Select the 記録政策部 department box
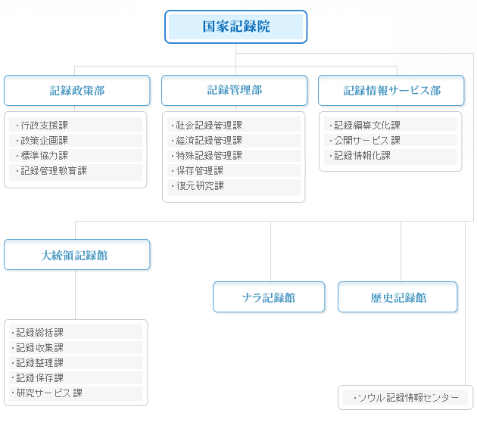 coord(76,91)
